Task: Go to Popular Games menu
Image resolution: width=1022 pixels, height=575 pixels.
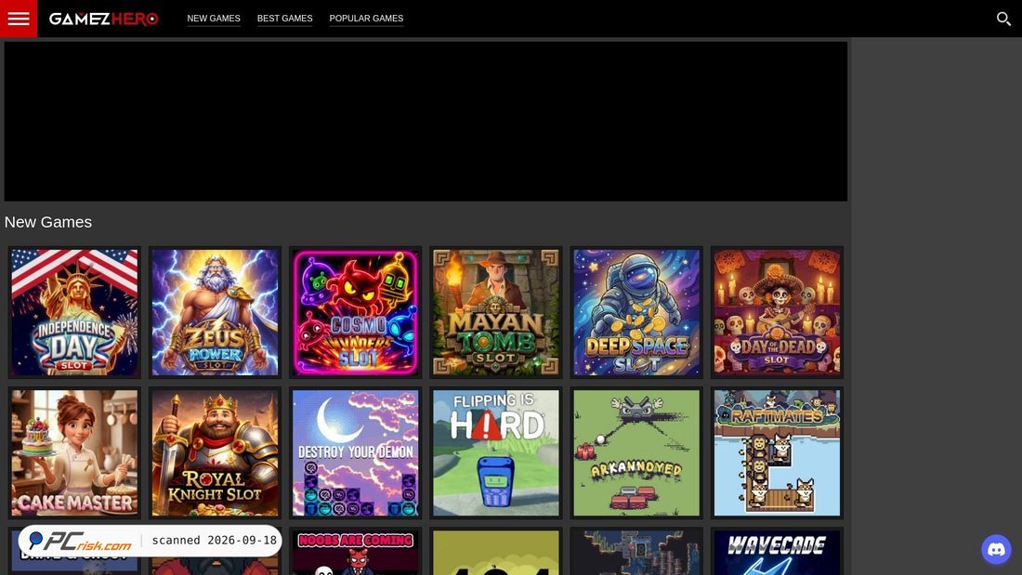Action: tap(366, 19)
